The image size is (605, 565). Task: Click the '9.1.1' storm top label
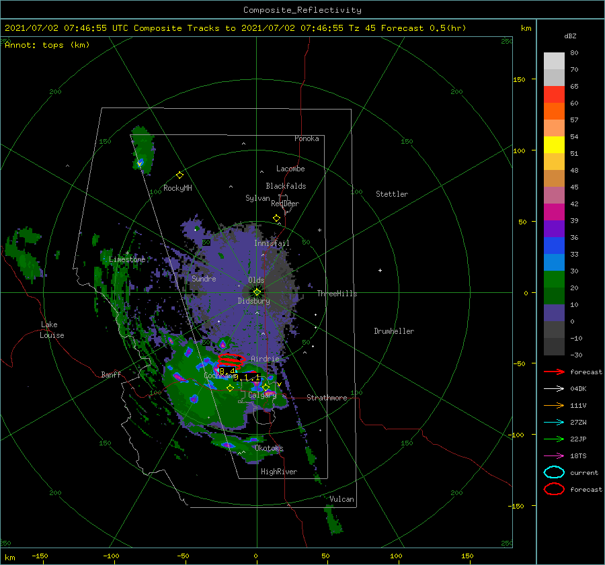(x=247, y=378)
